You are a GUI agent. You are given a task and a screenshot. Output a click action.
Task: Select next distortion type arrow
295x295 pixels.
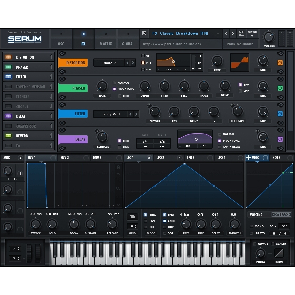click(x=133, y=63)
